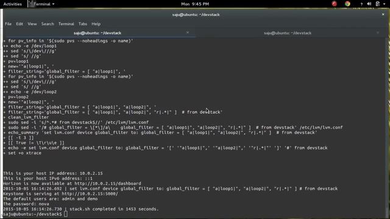The image size is (390, 219).
Task: Click the 'set +o xtrace' line
Action: coord(22,153)
